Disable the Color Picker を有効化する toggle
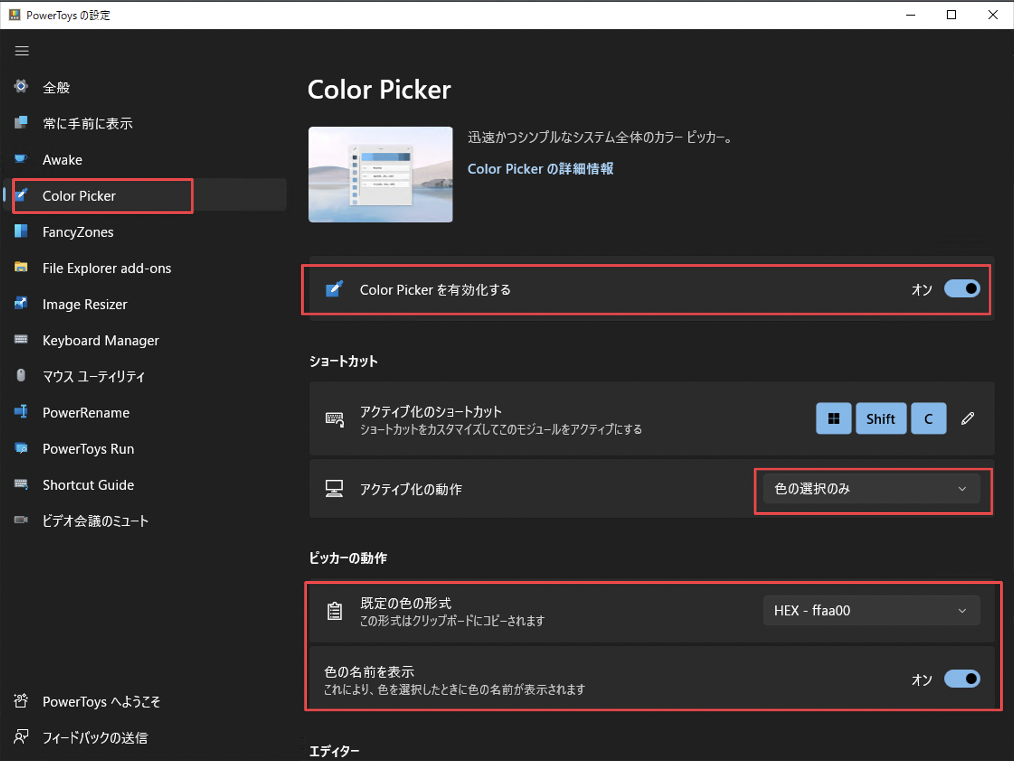This screenshot has width=1014, height=761. click(962, 289)
